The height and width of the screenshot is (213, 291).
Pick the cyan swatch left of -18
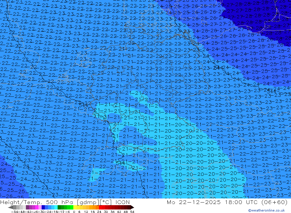(x=56, y=207)
